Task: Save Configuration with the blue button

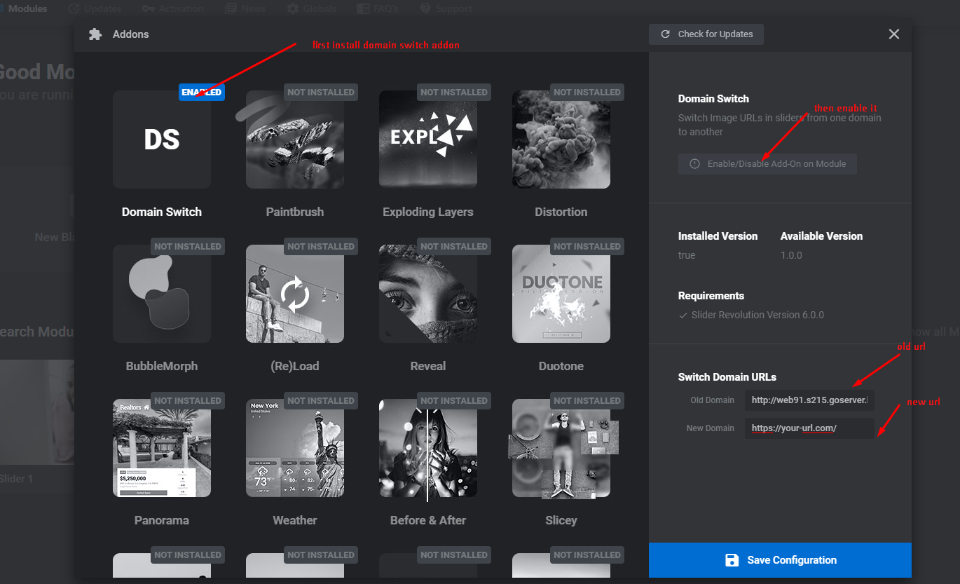Action: (780, 560)
